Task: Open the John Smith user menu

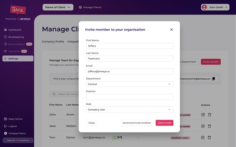Action: 215,7
